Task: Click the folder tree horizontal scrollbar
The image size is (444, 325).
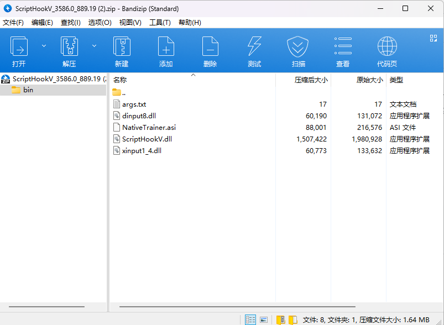Action: coord(46,307)
